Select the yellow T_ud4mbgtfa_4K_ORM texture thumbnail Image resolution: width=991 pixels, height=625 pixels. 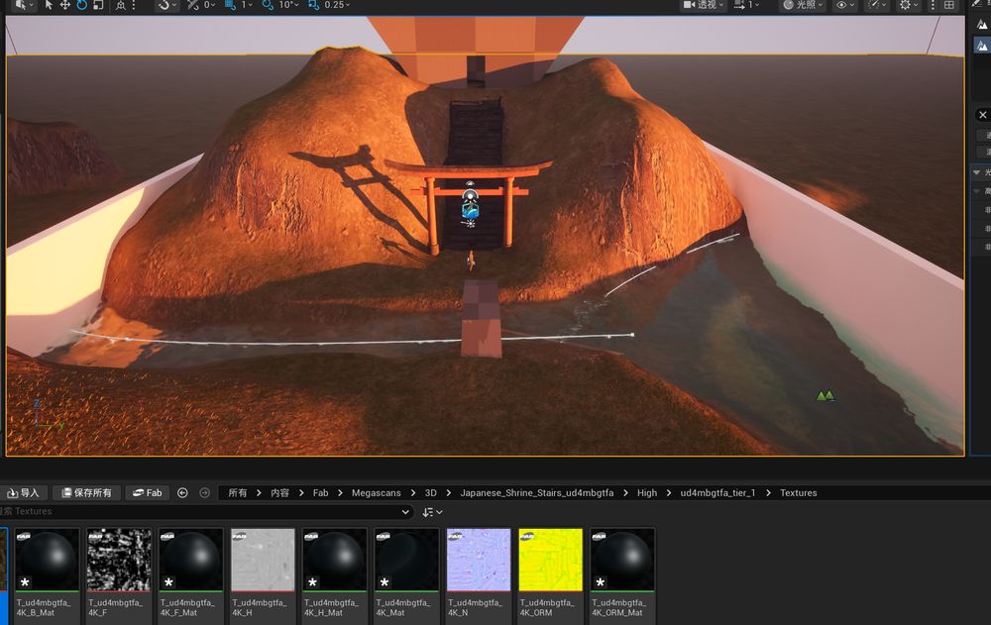pos(550,560)
